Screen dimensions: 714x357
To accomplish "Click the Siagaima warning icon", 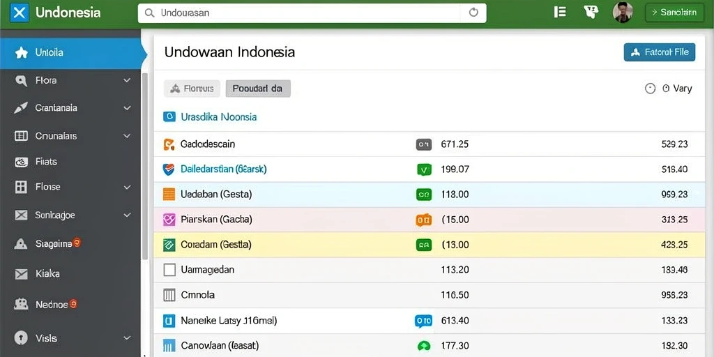I will tap(21, 244).
